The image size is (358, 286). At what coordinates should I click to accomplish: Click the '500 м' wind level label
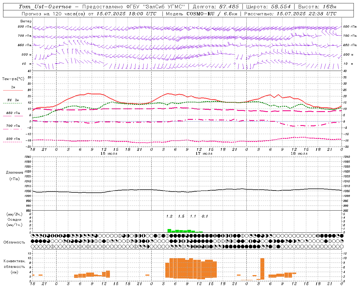coord(27,54)
